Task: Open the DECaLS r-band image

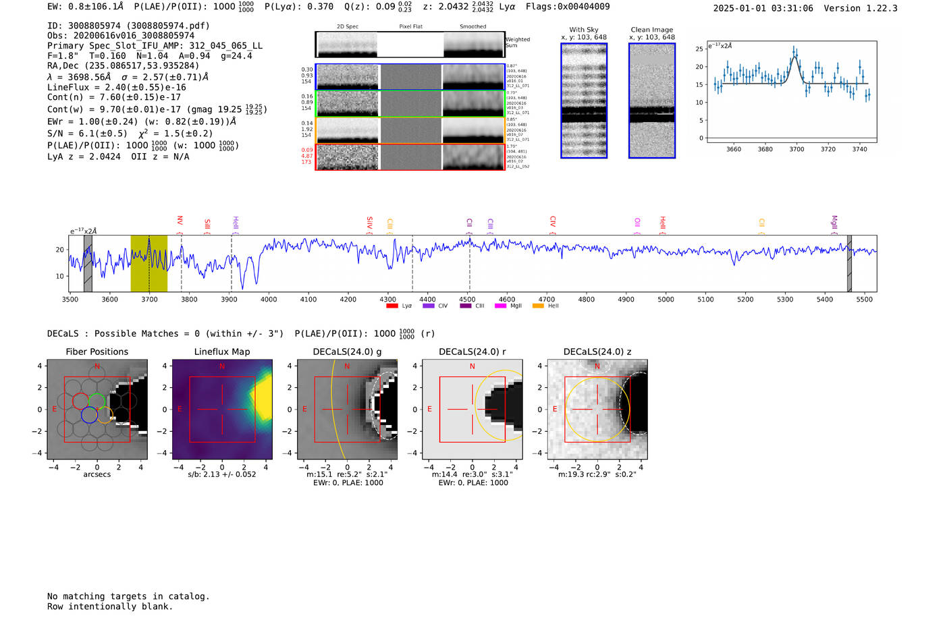Action: [x=473, y=409]
